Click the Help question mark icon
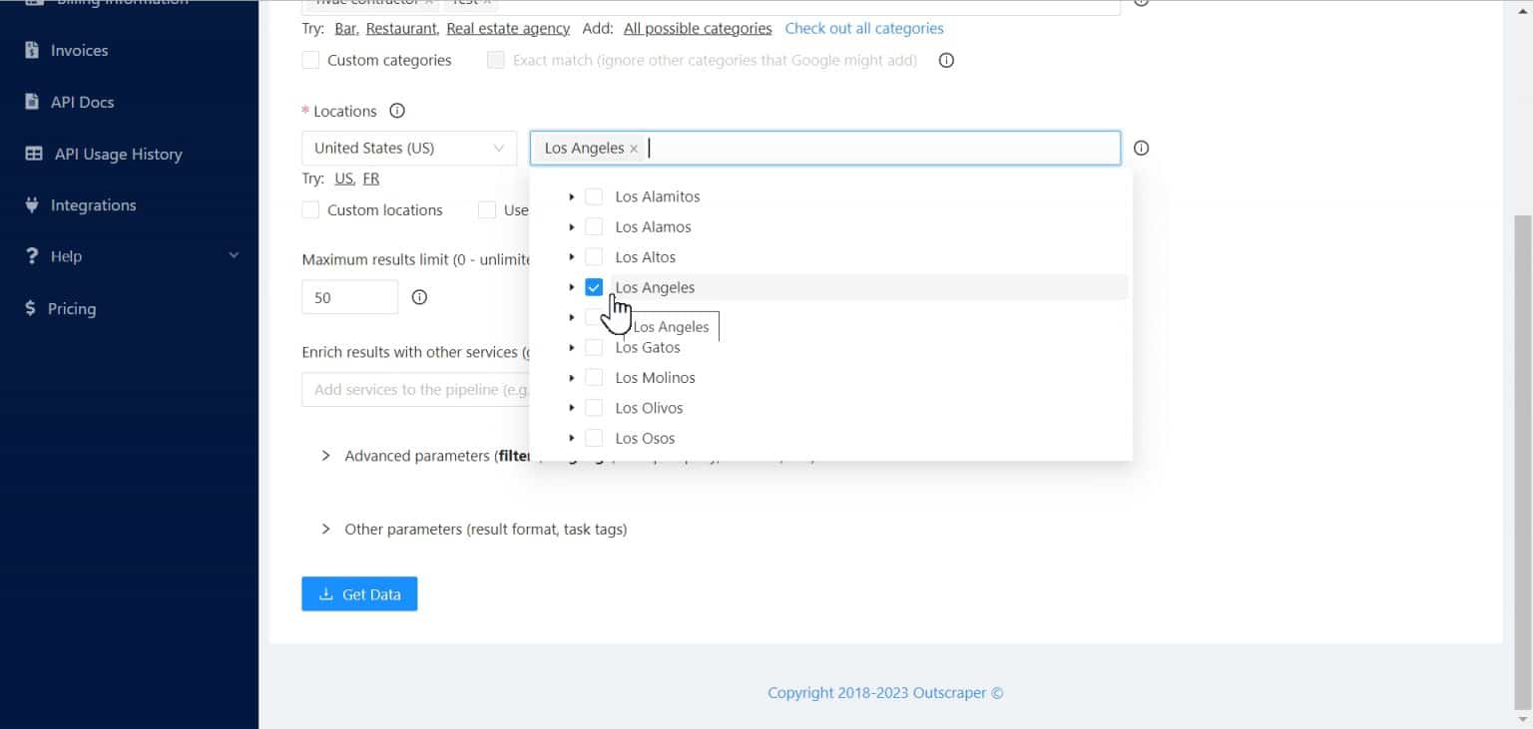This screenshot has width=1533, height=729. point(30,255)
